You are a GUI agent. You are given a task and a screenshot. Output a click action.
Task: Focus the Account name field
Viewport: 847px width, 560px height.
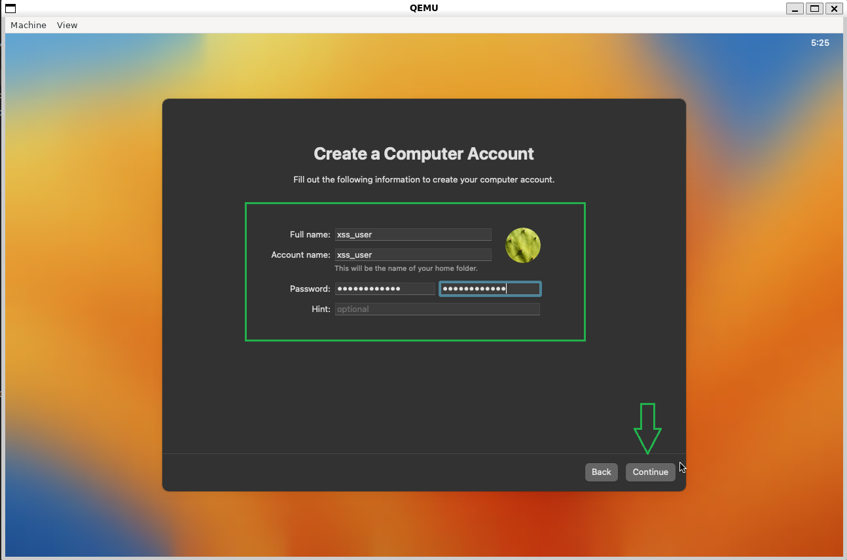click(413, 254)
